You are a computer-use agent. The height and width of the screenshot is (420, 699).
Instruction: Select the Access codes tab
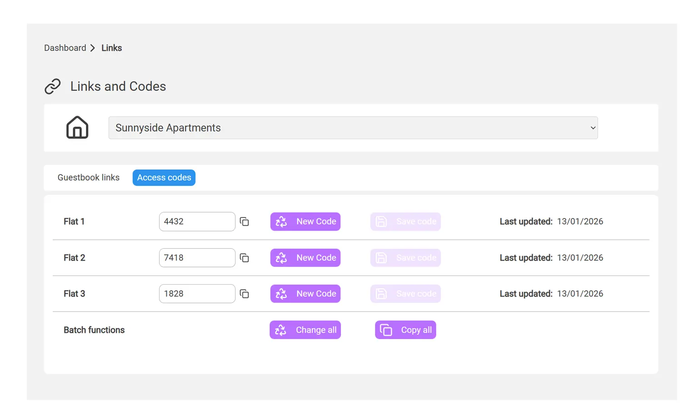164,177
